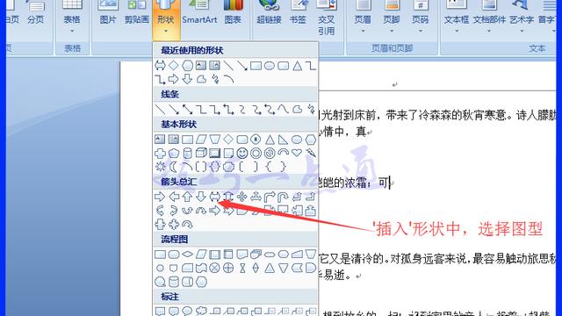Pick the right brace shape
Viewport: 562px width, 316px height.
coord(283,167)
